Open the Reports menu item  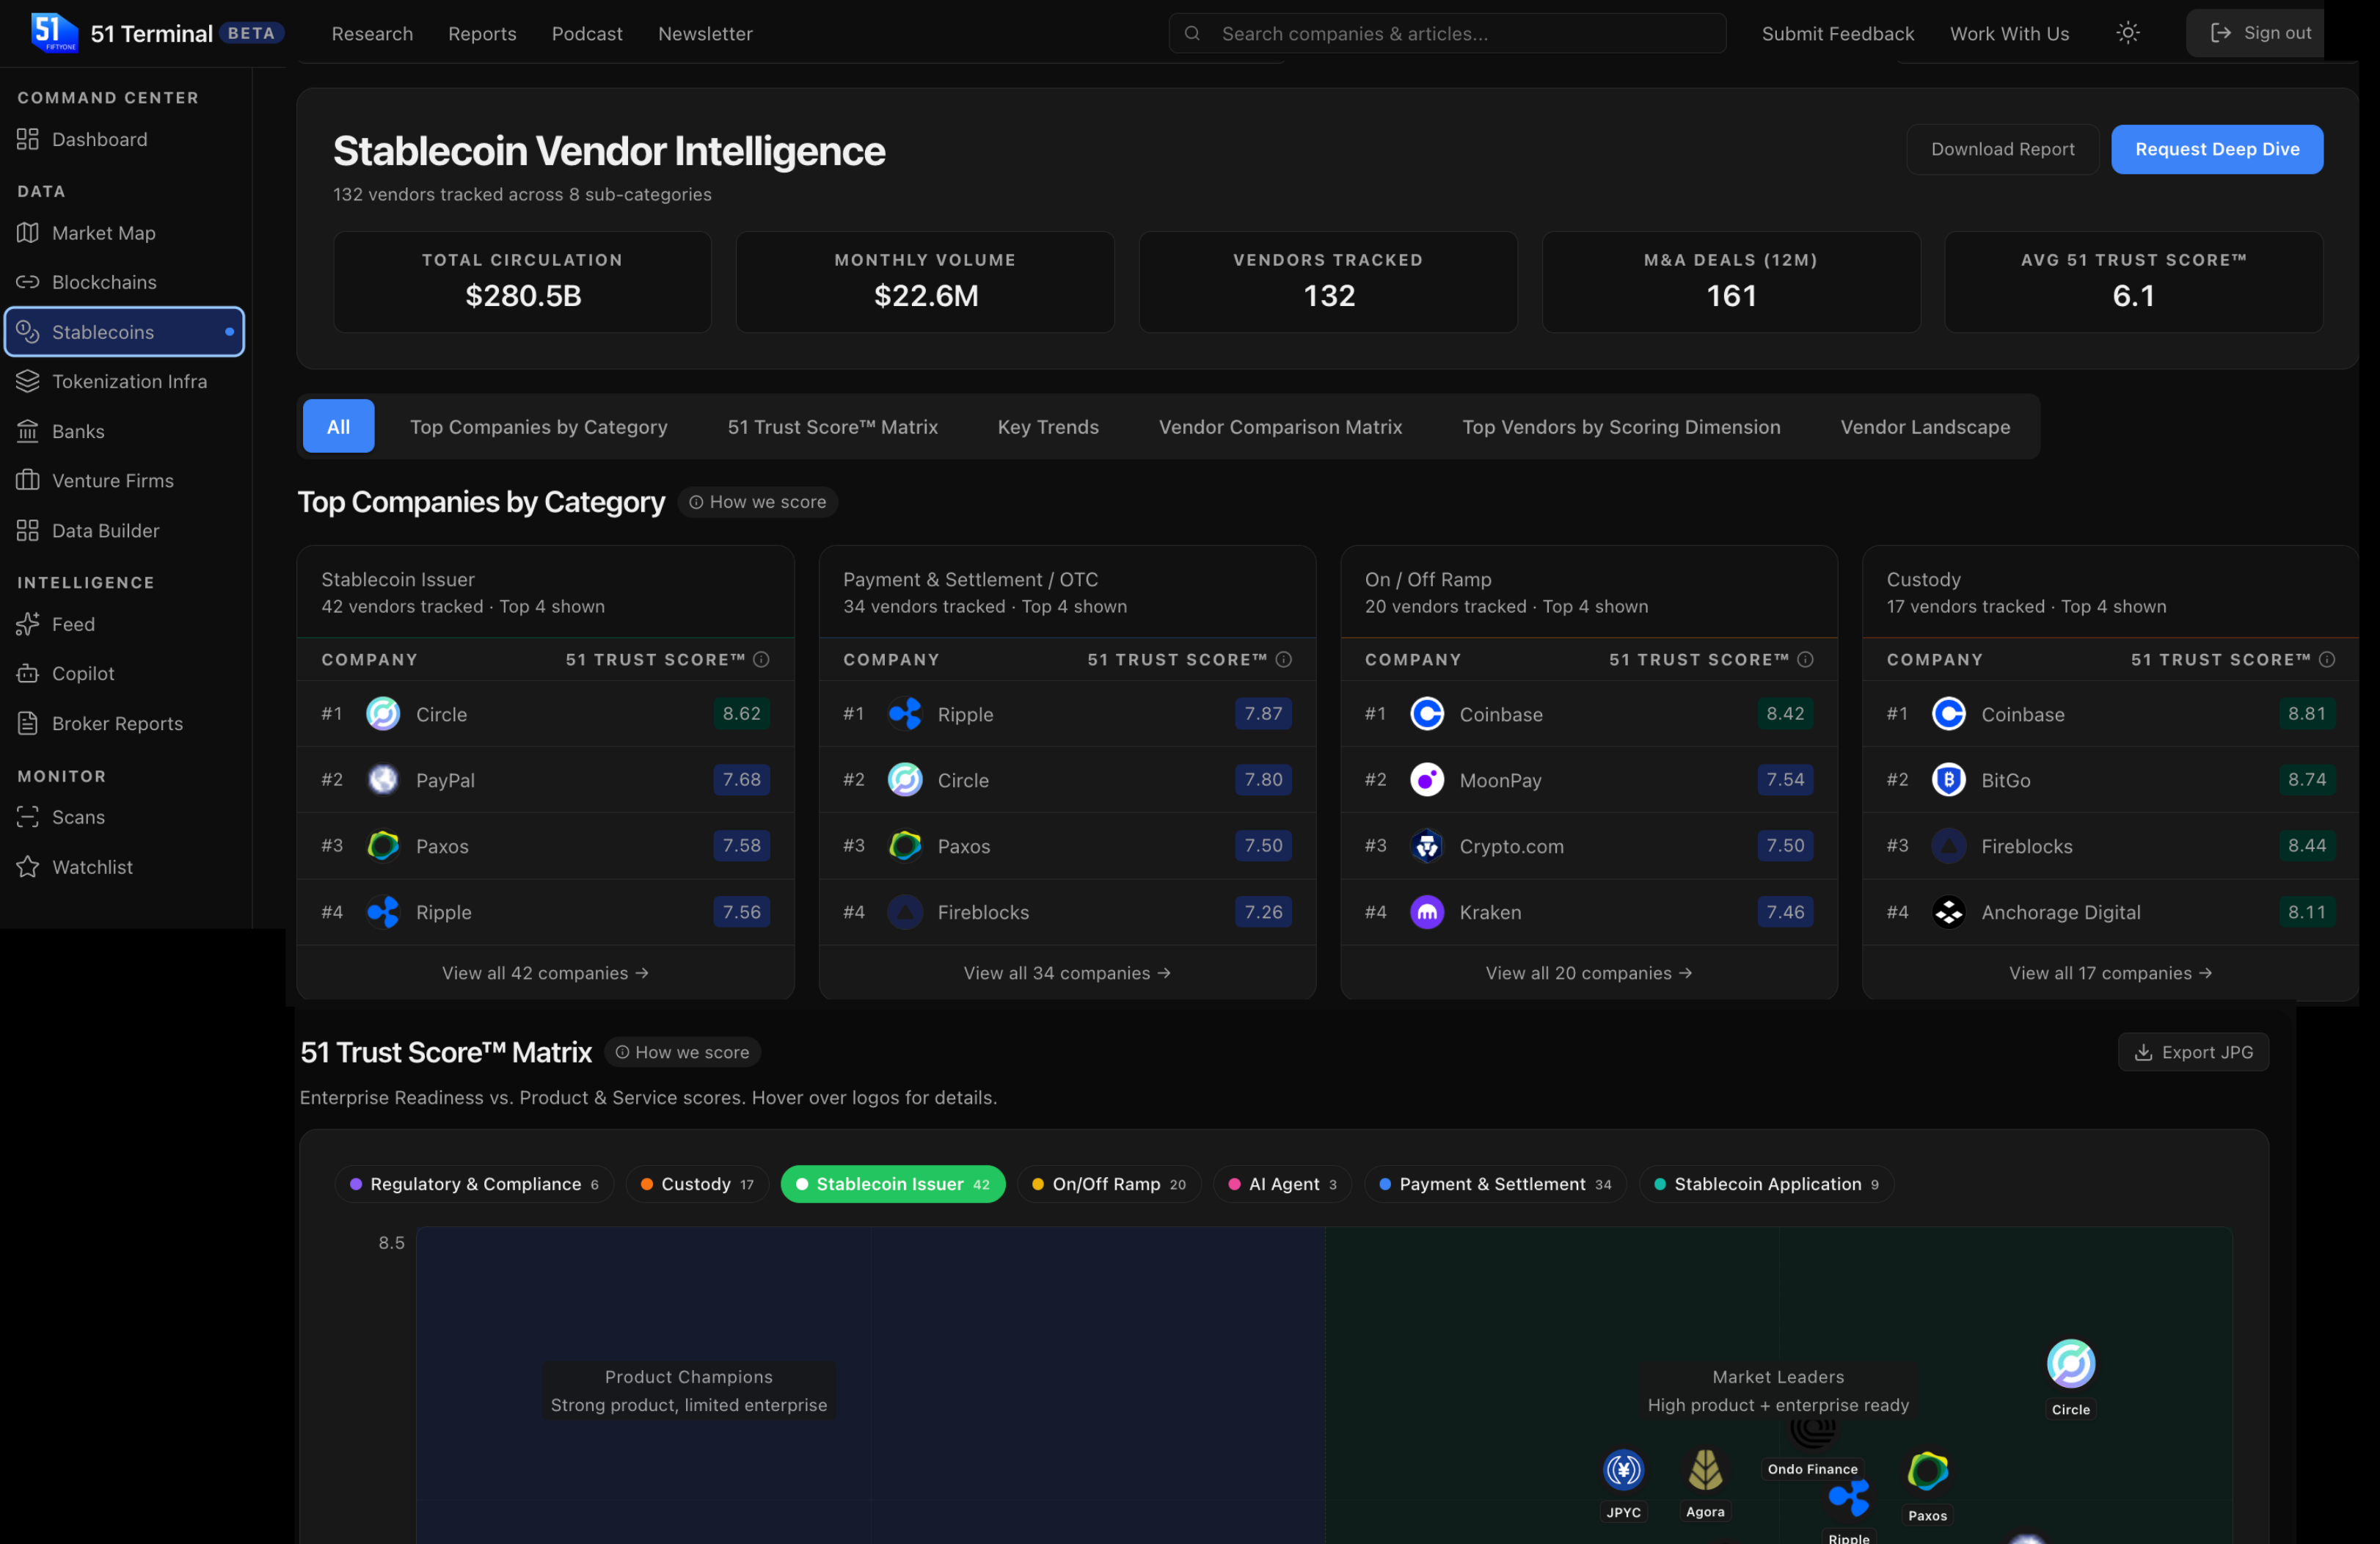pyautogui.click(x=482, y=33)
